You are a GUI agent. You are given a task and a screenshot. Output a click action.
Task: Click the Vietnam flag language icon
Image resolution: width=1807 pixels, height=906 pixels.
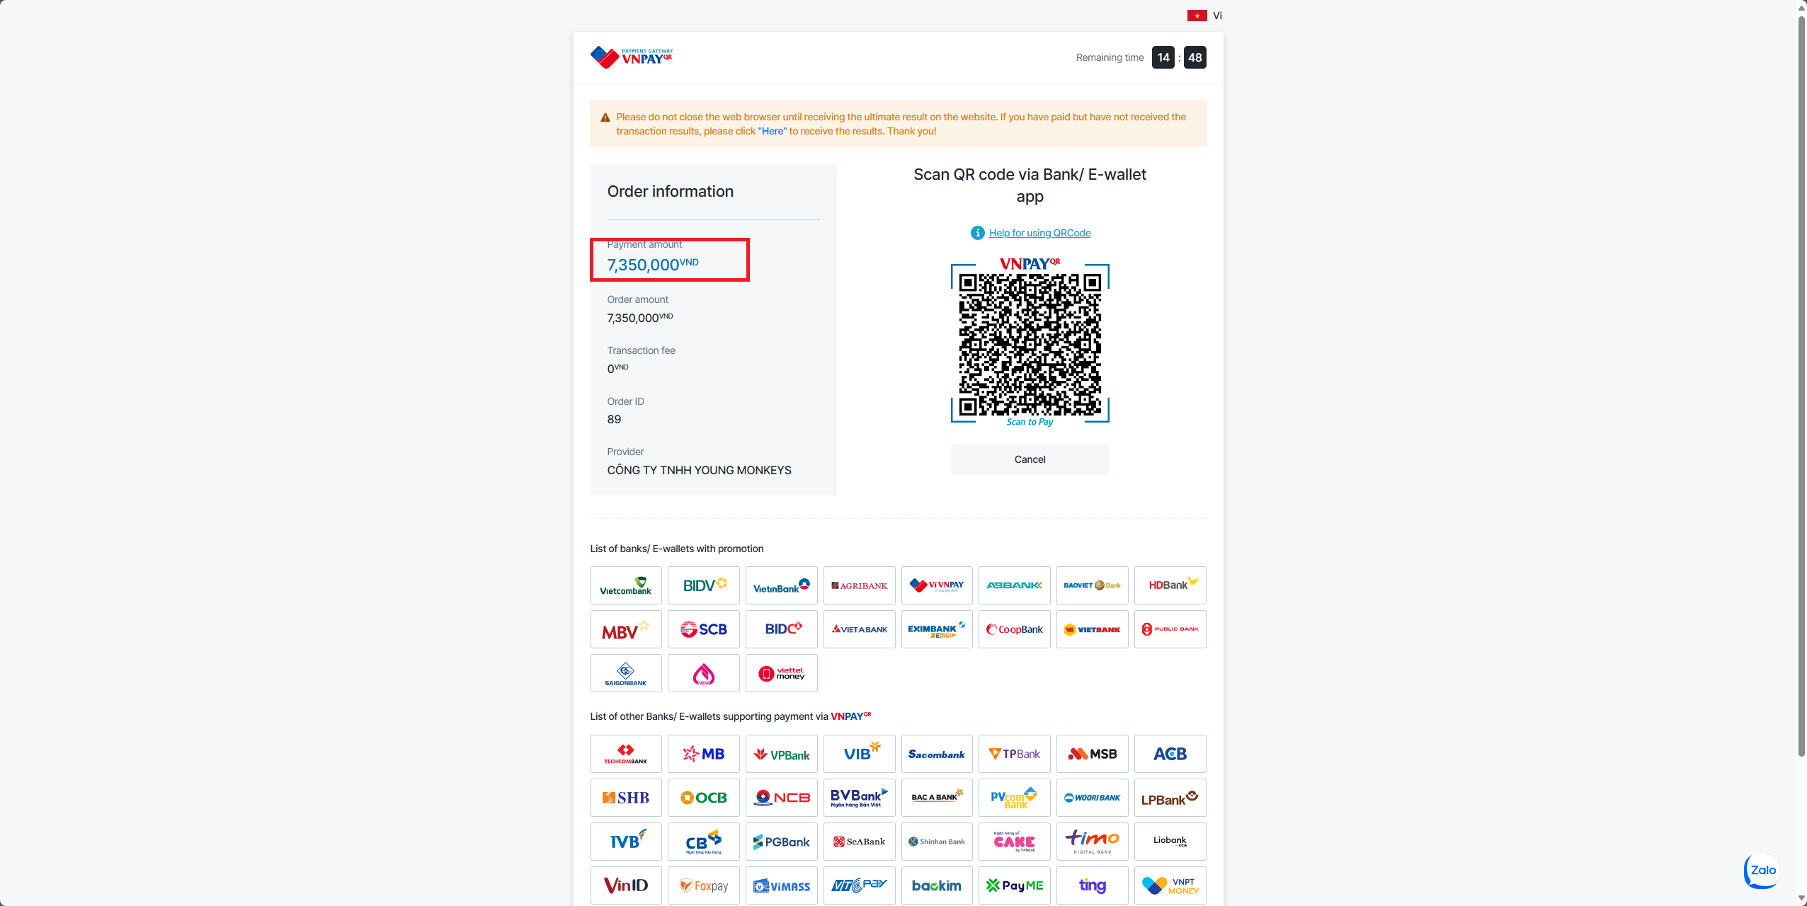pyautogui.click(x=1197, y=16)
